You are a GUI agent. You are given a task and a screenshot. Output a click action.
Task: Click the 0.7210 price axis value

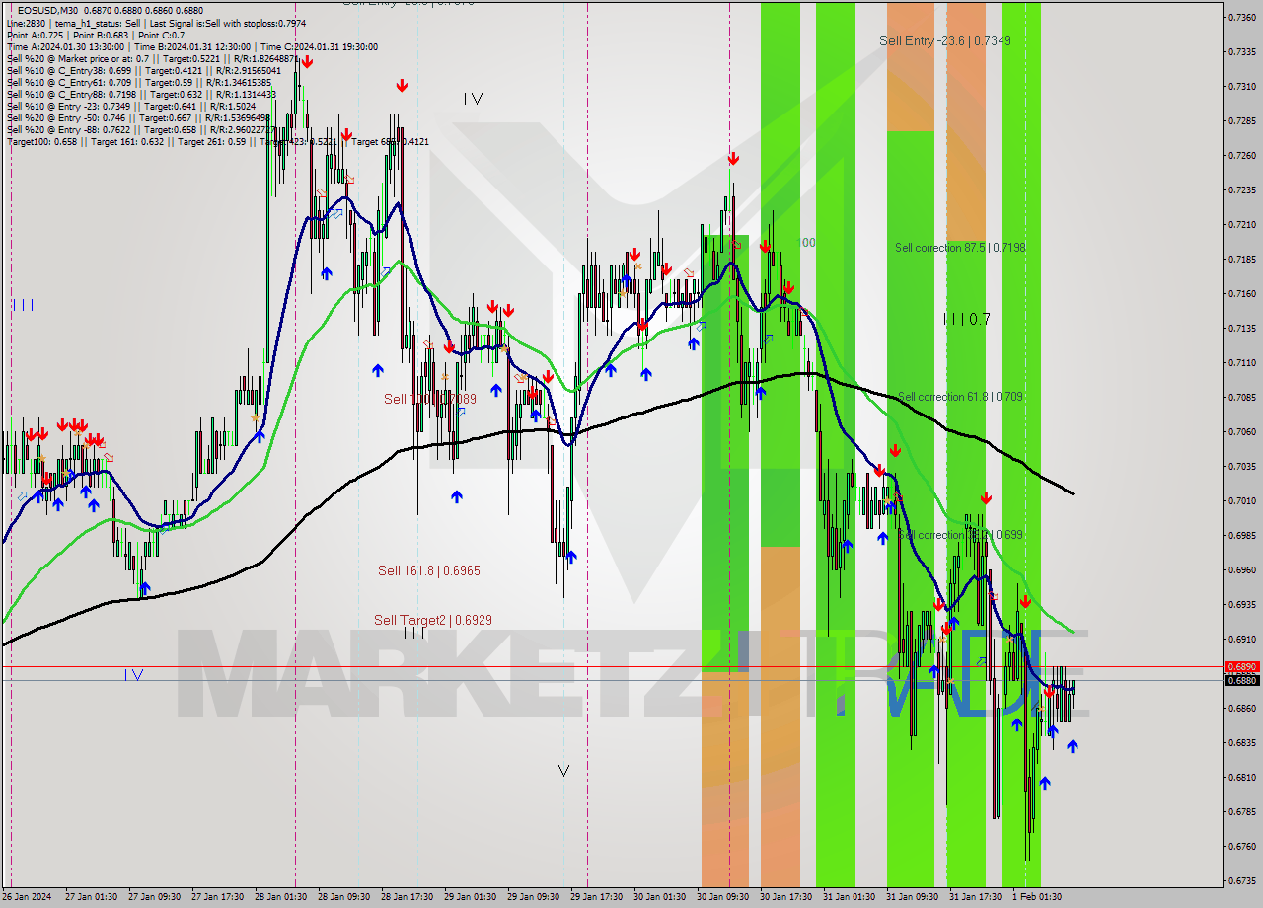tap(1241, 225)
